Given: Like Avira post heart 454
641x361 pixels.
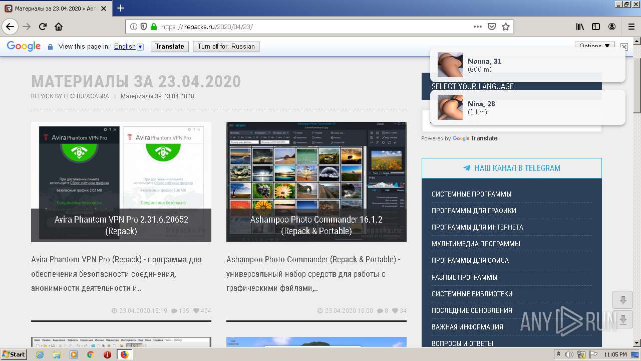Looking at the screenshot, I should coord(202,311).
